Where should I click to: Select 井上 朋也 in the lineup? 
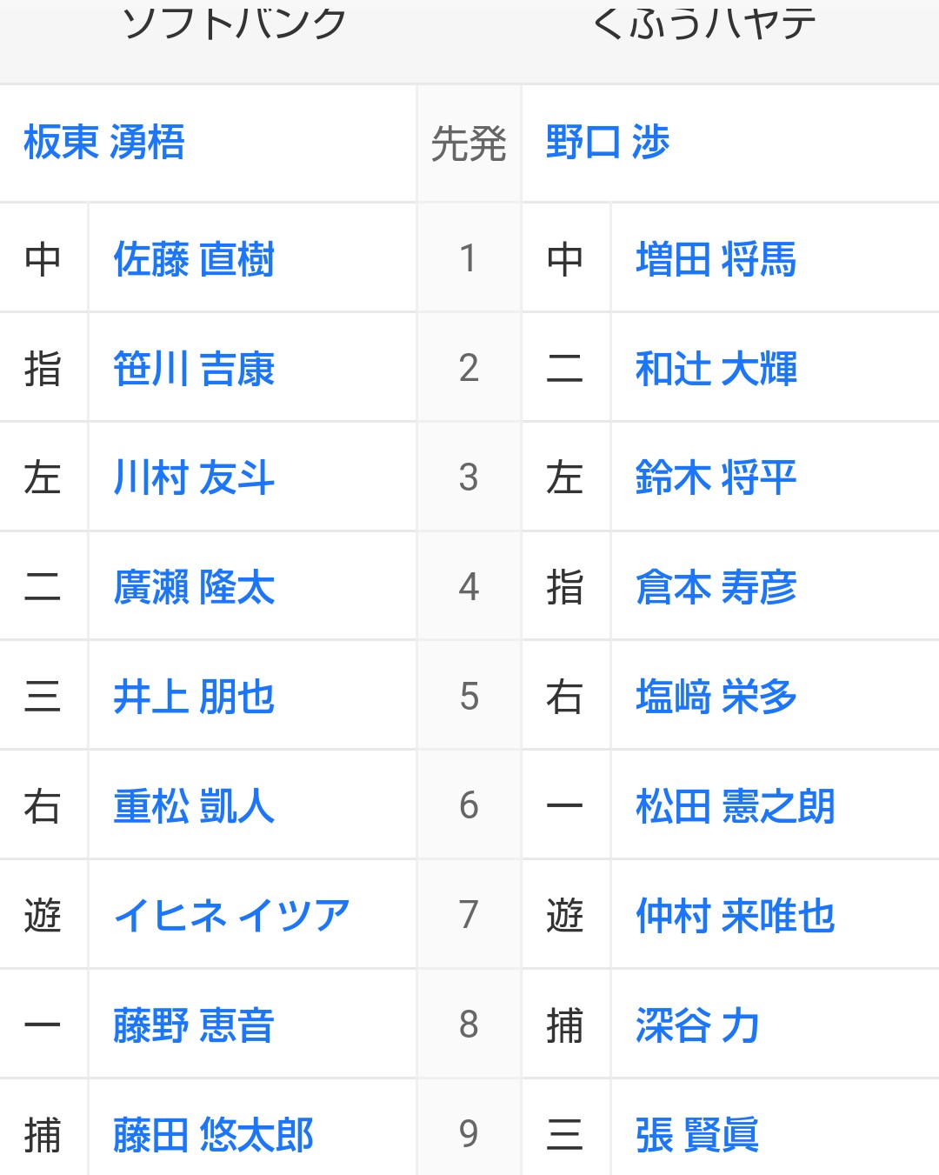[194, 697]
